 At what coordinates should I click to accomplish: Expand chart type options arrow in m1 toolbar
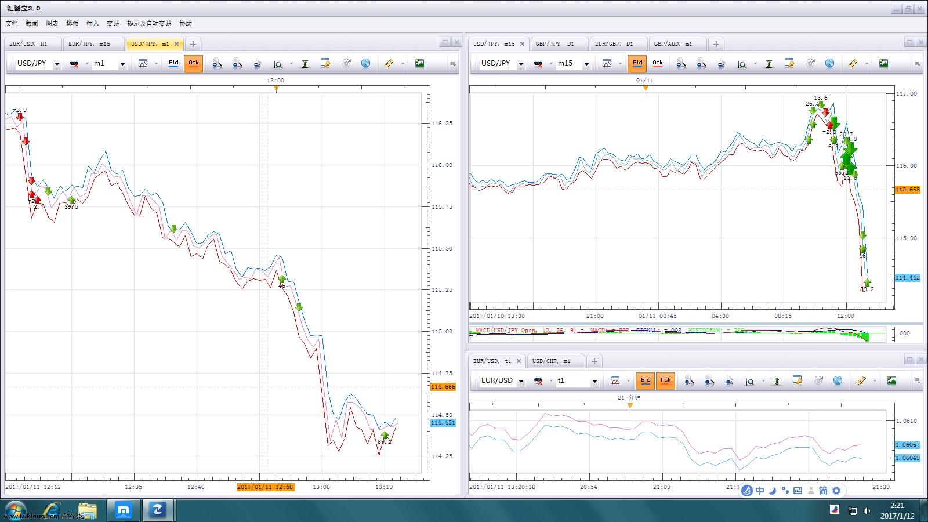click(x=156, y=64)
